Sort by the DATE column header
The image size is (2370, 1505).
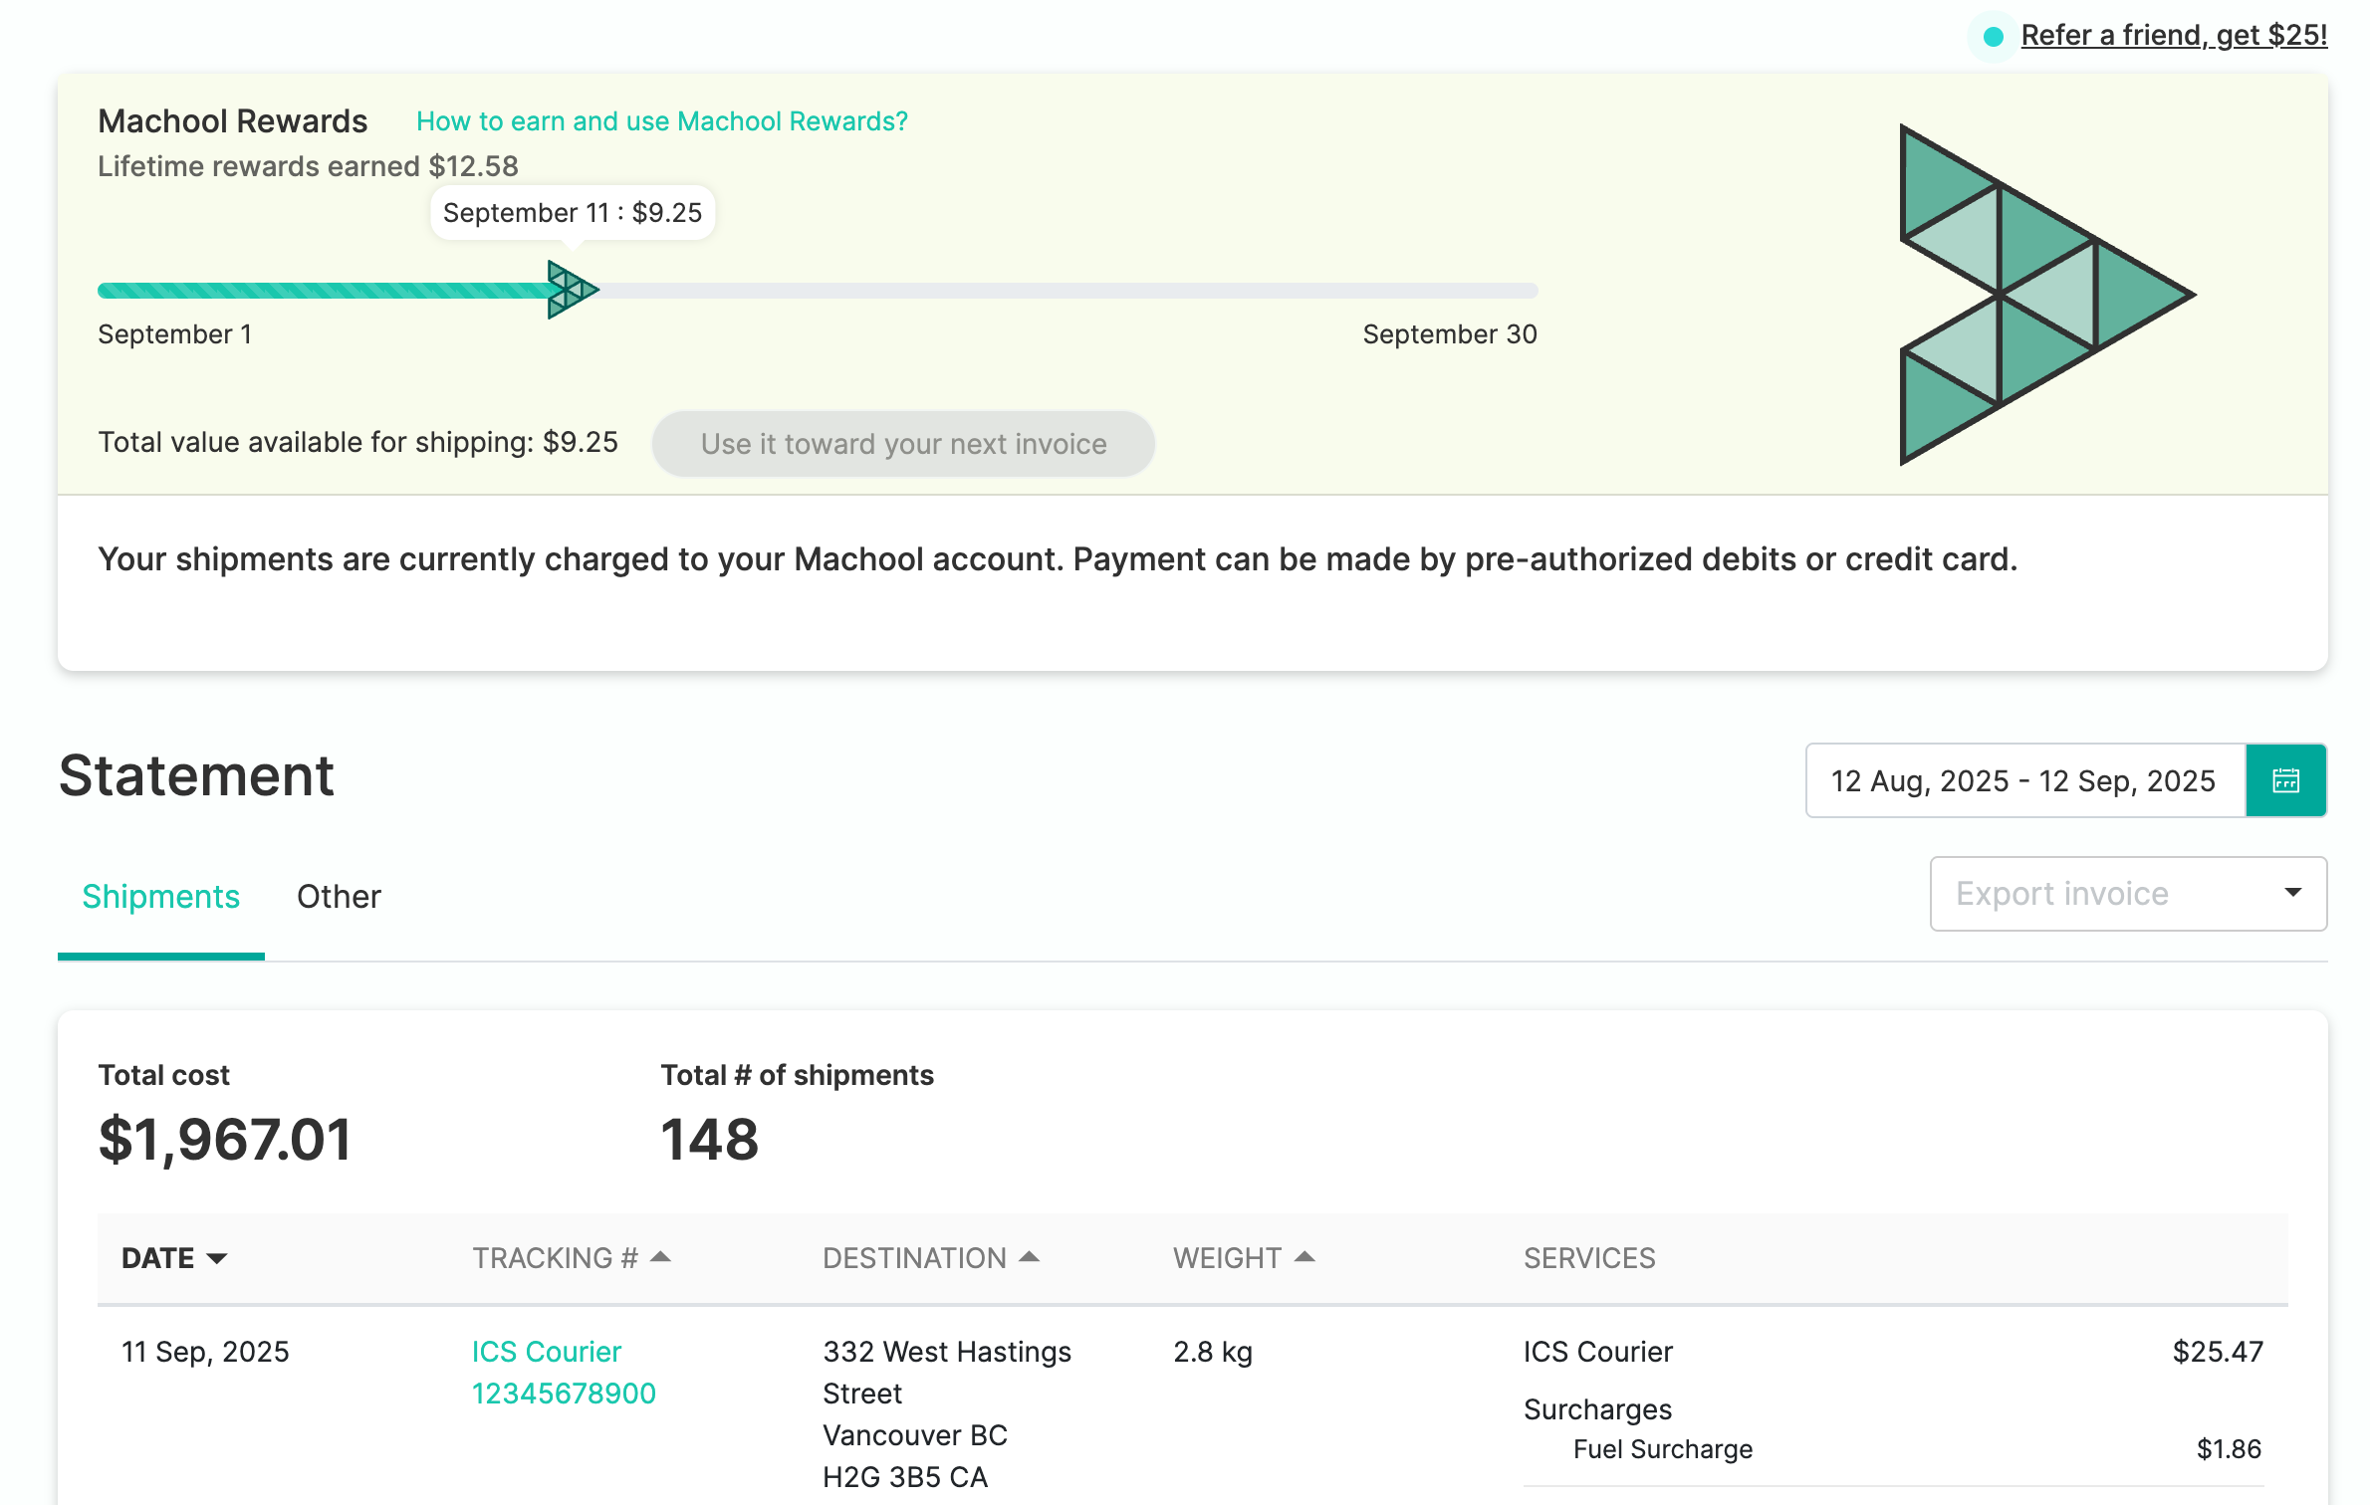tap(174, 1258)
